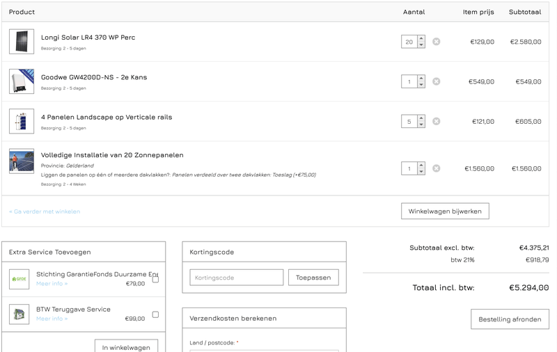Open Goodwe inverter product thumbnail
The height and width of the screenshot is (352, 557).
22,81
